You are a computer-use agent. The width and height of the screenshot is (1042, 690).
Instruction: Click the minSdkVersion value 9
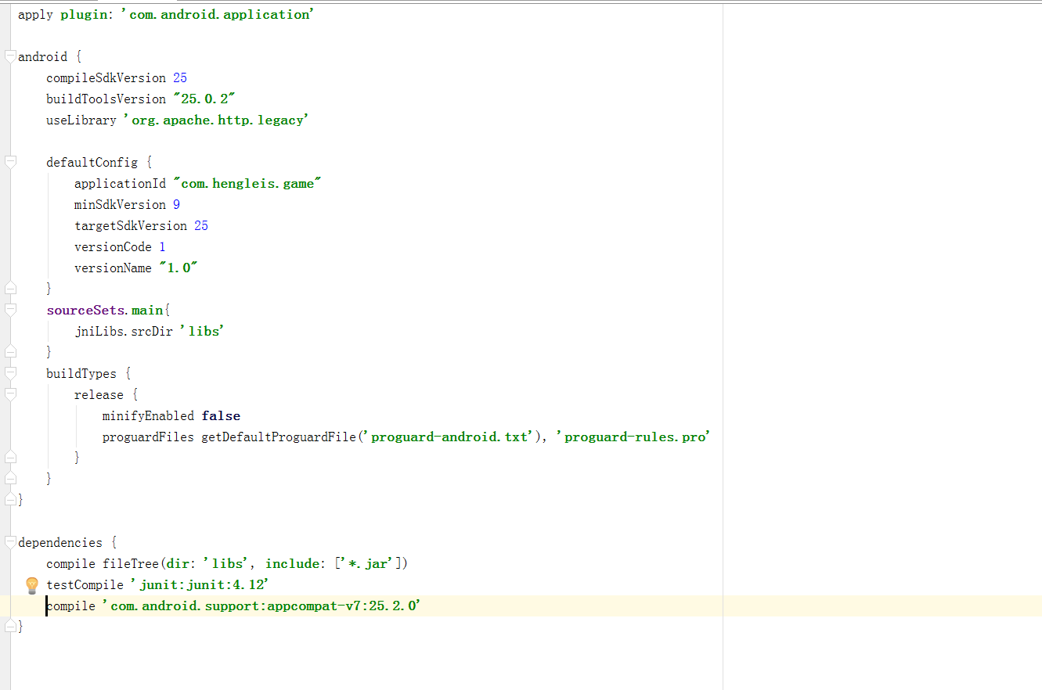tap(176, 205)
